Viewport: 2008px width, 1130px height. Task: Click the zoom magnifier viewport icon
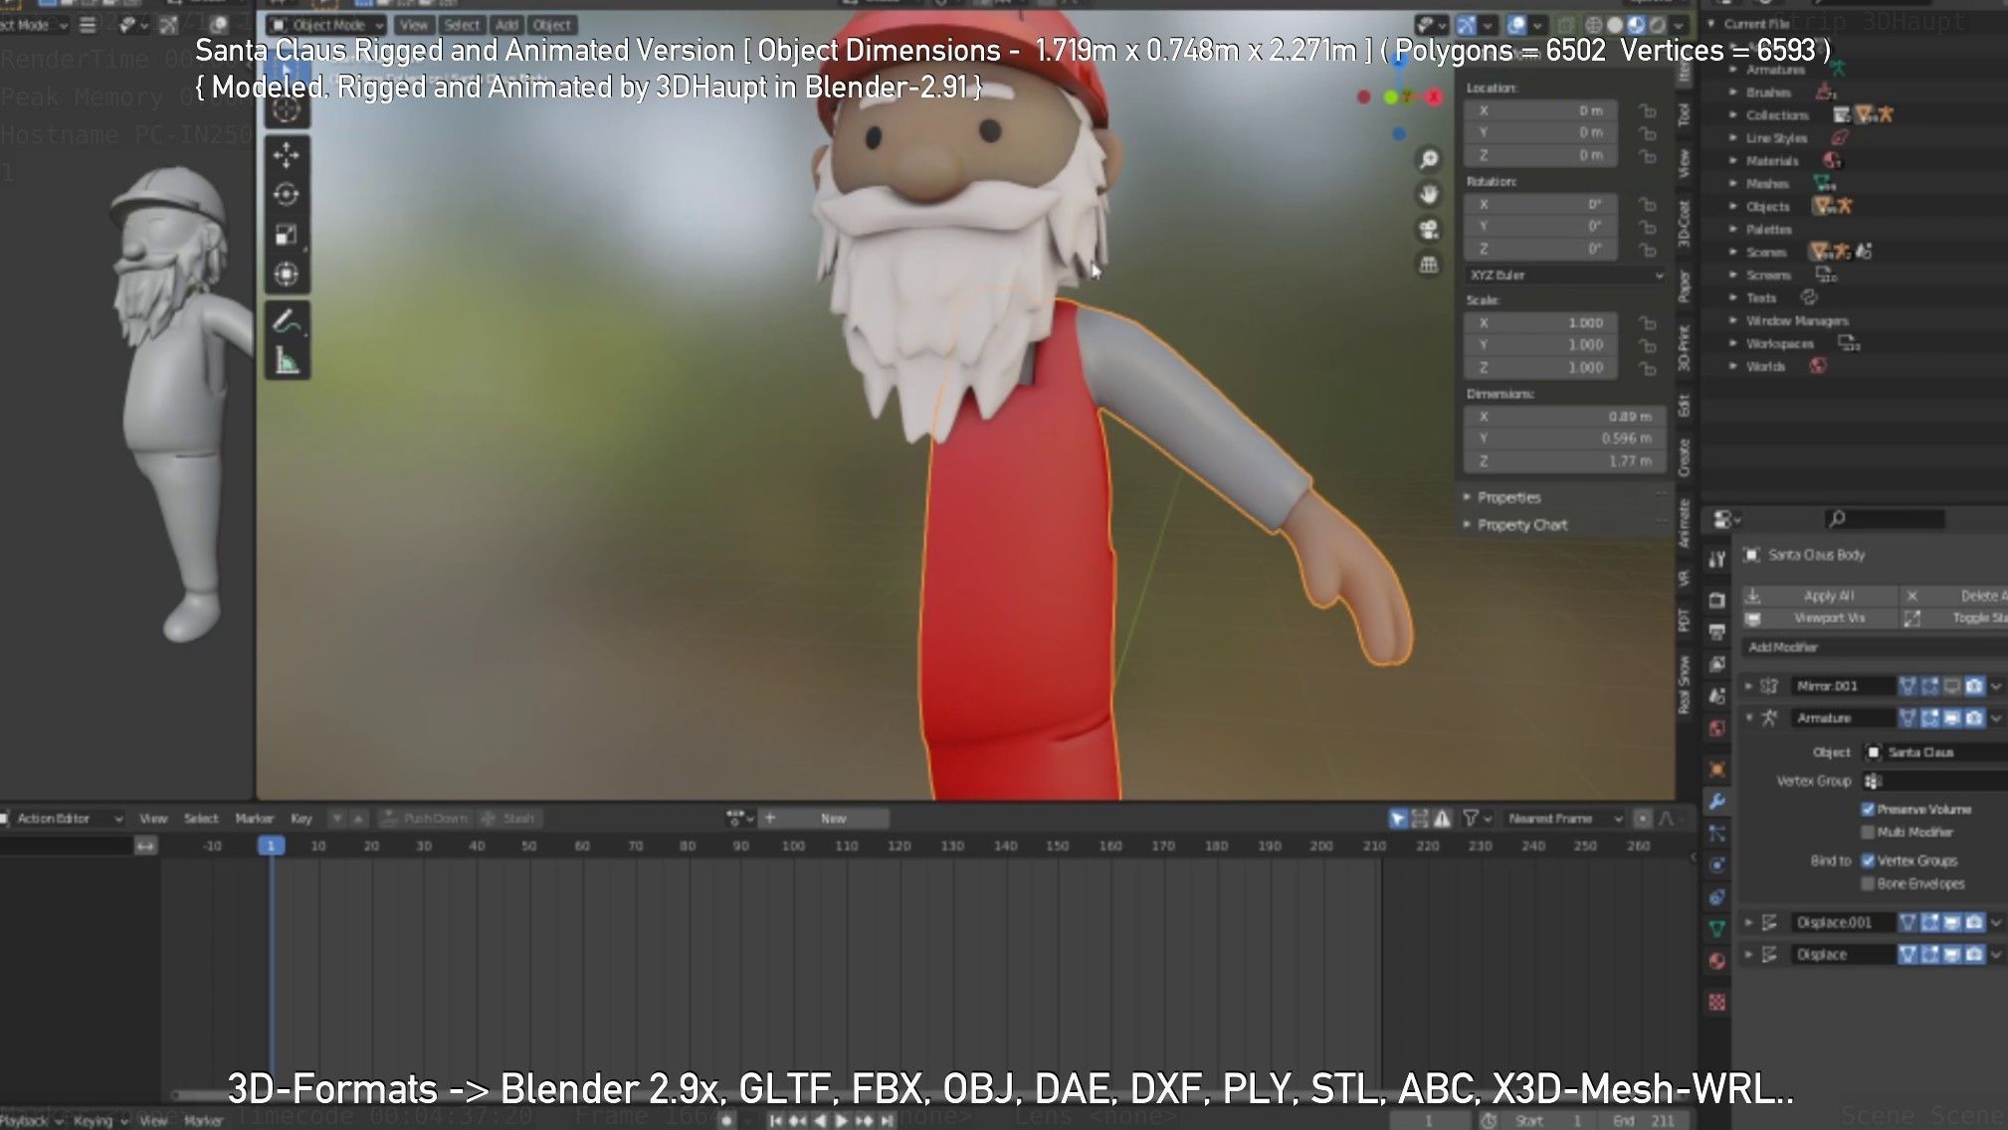[x=1429, y=159]
